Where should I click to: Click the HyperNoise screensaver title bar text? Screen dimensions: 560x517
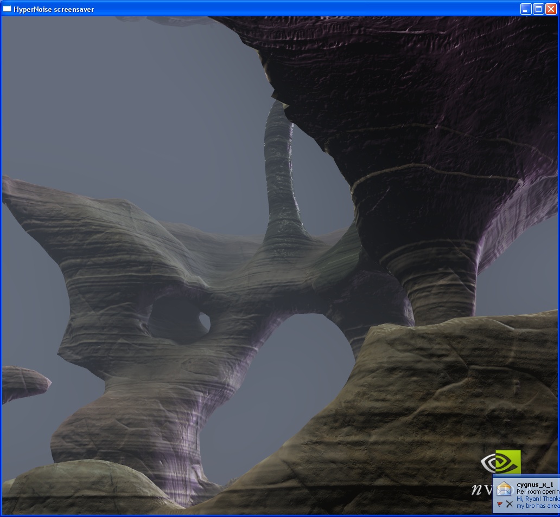point(54,9)
